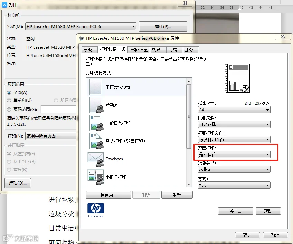The image size is (293, 244).
Task: Click the 取消 button
Action: pos(275,235)
